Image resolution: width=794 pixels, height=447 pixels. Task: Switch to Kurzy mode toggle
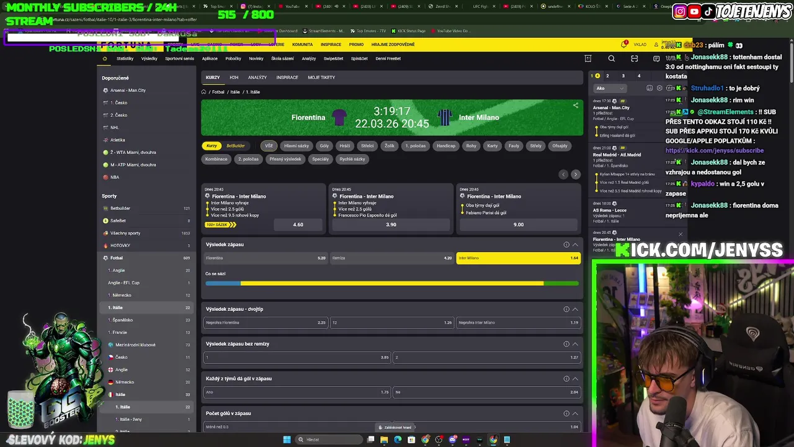click(212, 146)
